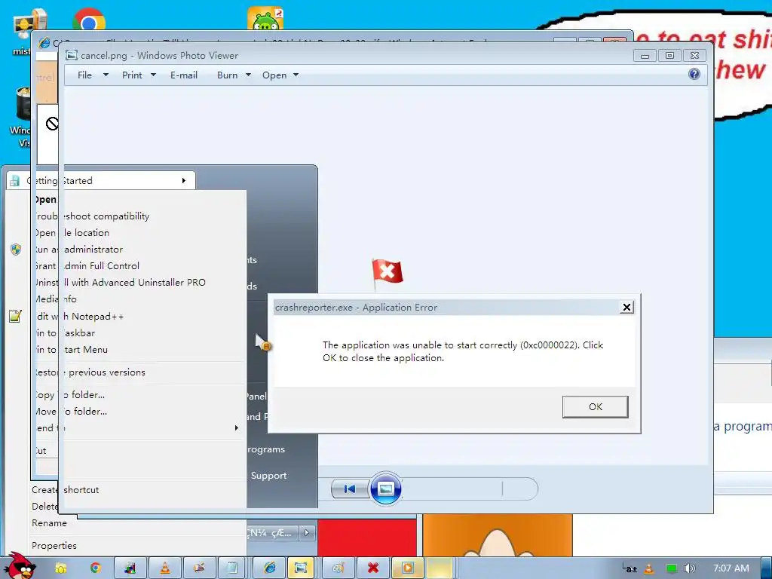Click the green monitor tray icon
This screenshot has height=579, width=772.
point(671,568)
